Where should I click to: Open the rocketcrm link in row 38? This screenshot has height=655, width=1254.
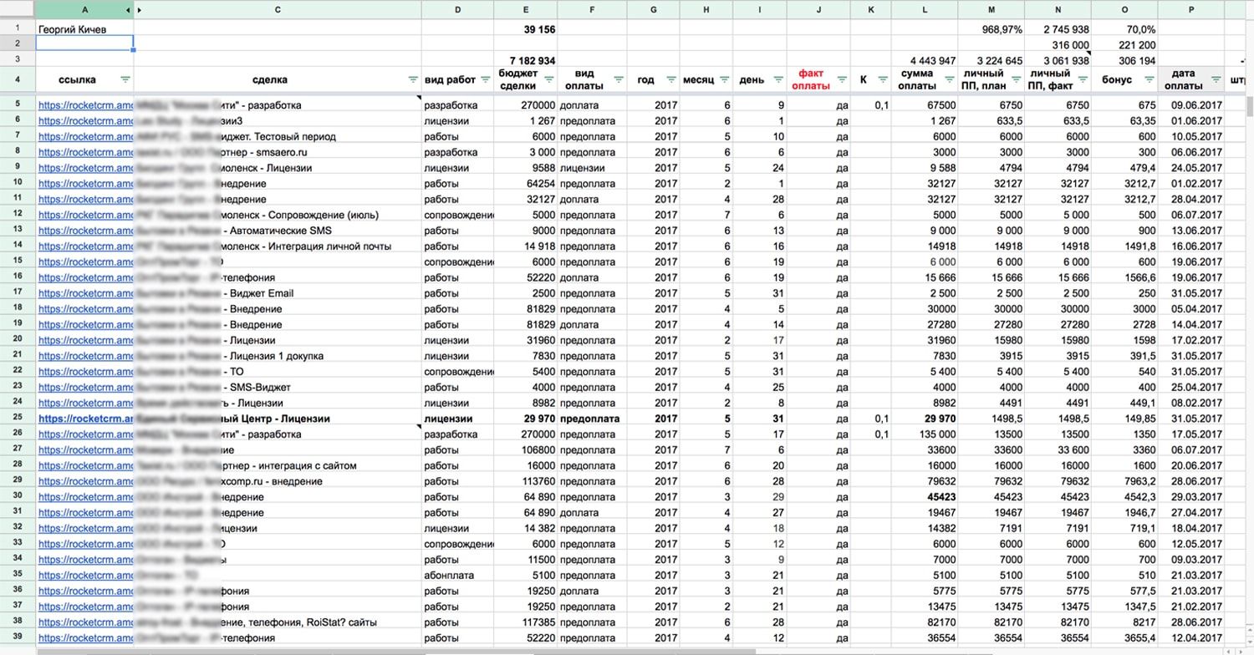[86, 622]
